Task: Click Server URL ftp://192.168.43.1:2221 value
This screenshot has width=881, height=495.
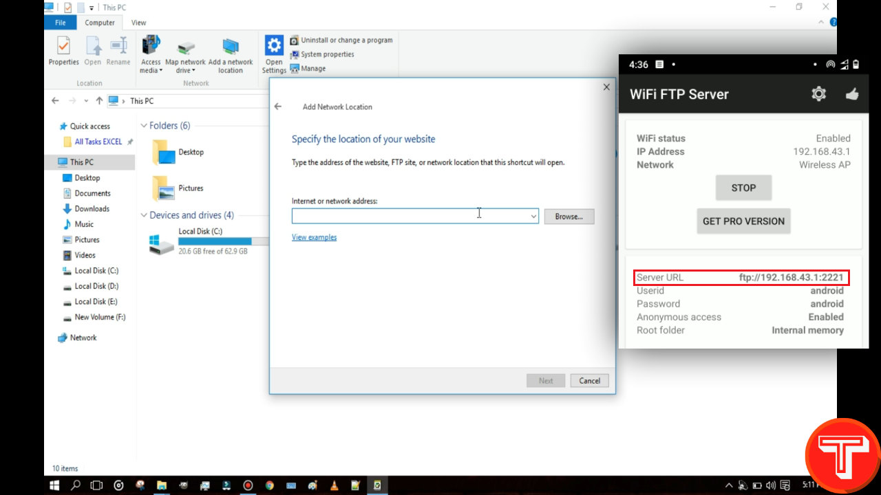Action: click(x=791, y=278)
